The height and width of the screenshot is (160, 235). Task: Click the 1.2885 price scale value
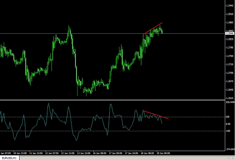click(x=230, y=22)
